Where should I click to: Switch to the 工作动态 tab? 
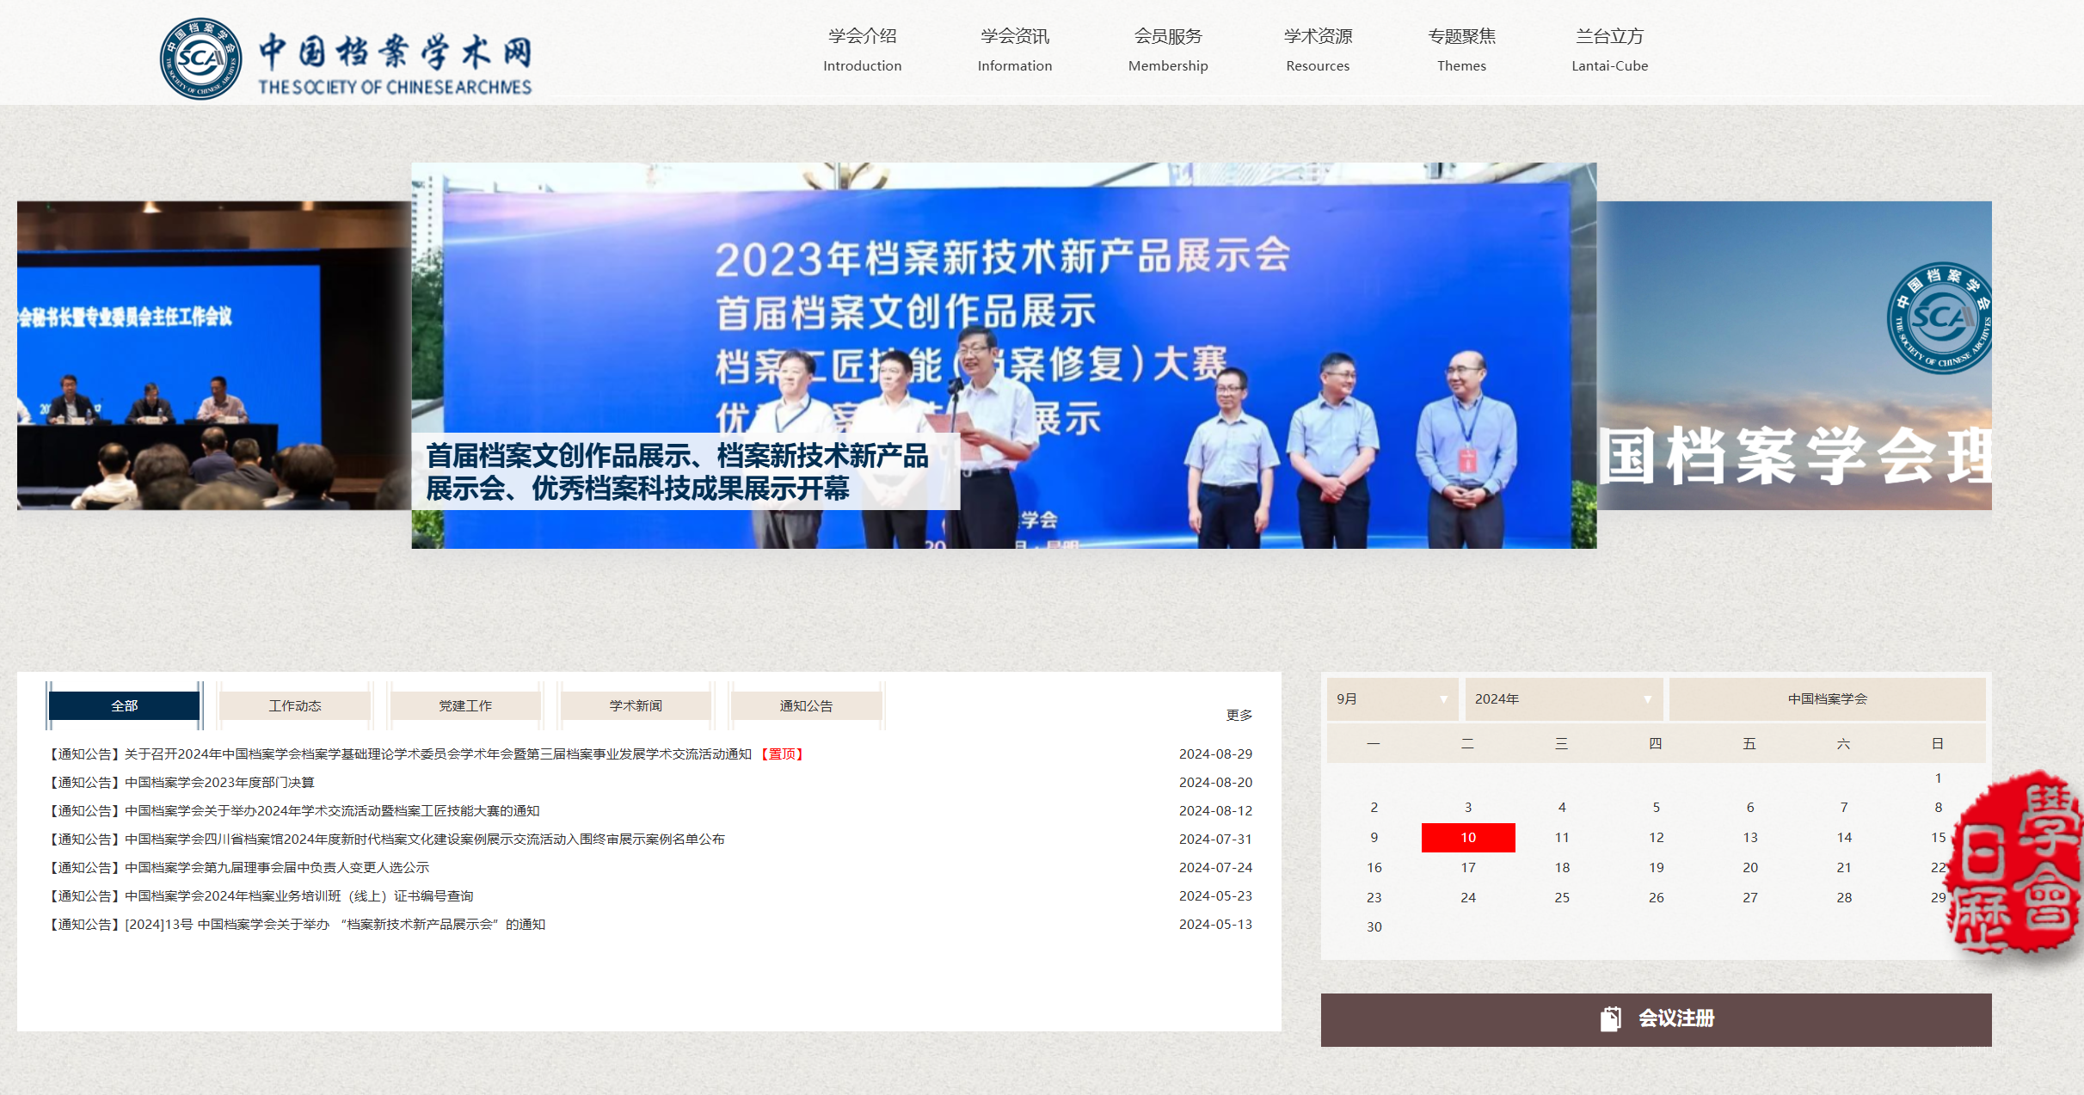[x=294, y=705]
